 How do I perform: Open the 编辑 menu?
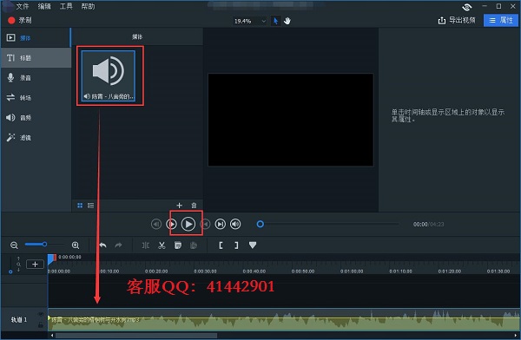44,6
